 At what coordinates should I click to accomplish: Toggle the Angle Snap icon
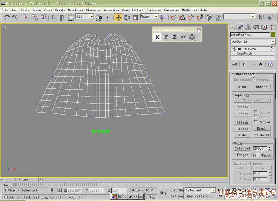[182, 17]
